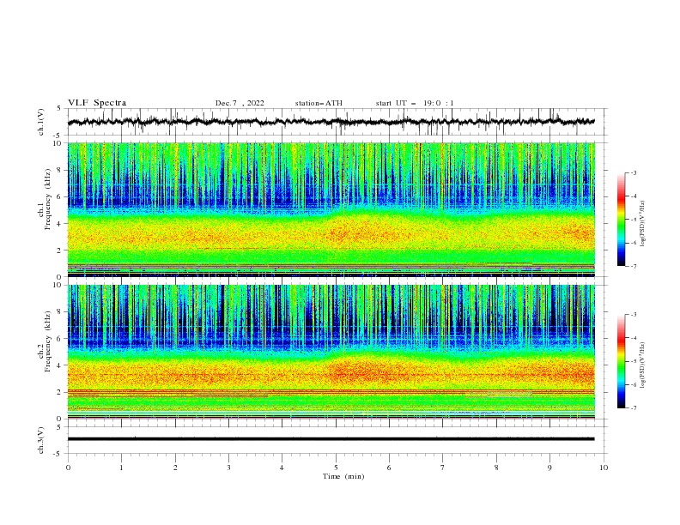
Task: Click the ch.2 spectrogram panel
Action: 331,352
